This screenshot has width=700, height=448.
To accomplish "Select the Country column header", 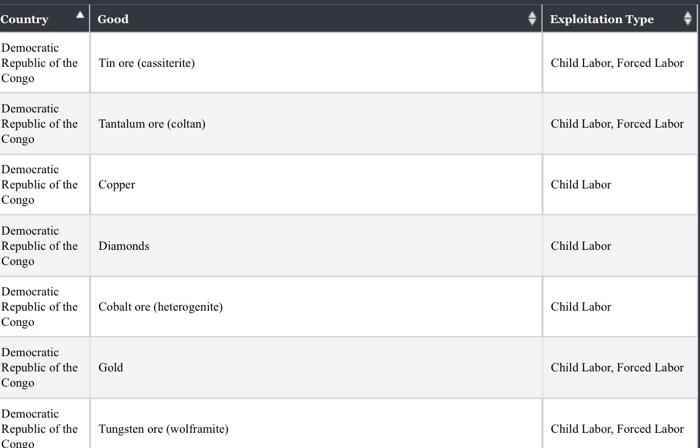I will tap(25, 19).
